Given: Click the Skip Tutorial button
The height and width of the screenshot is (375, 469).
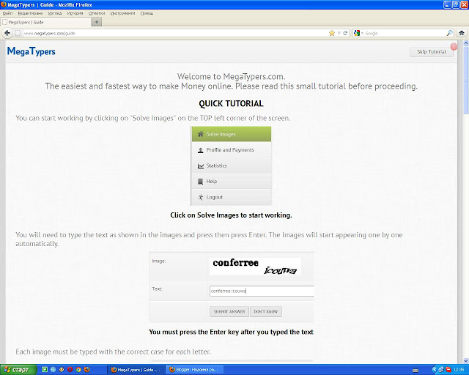Looking at the screenshot, I should pyautogui.click(x=432, y=52).
